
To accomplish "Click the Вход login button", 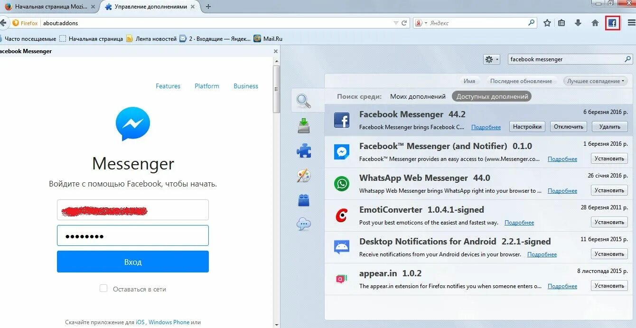I will click(133, 262).
